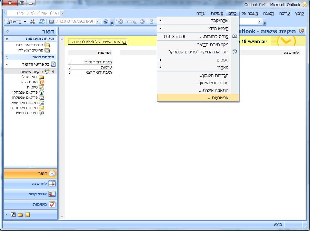Click into the search address books field
The height and width of the screenshot is (231, 310).
click(75, 21)
